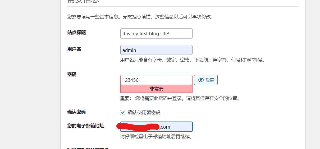Click the partially visible heading at top

[83, 1]
